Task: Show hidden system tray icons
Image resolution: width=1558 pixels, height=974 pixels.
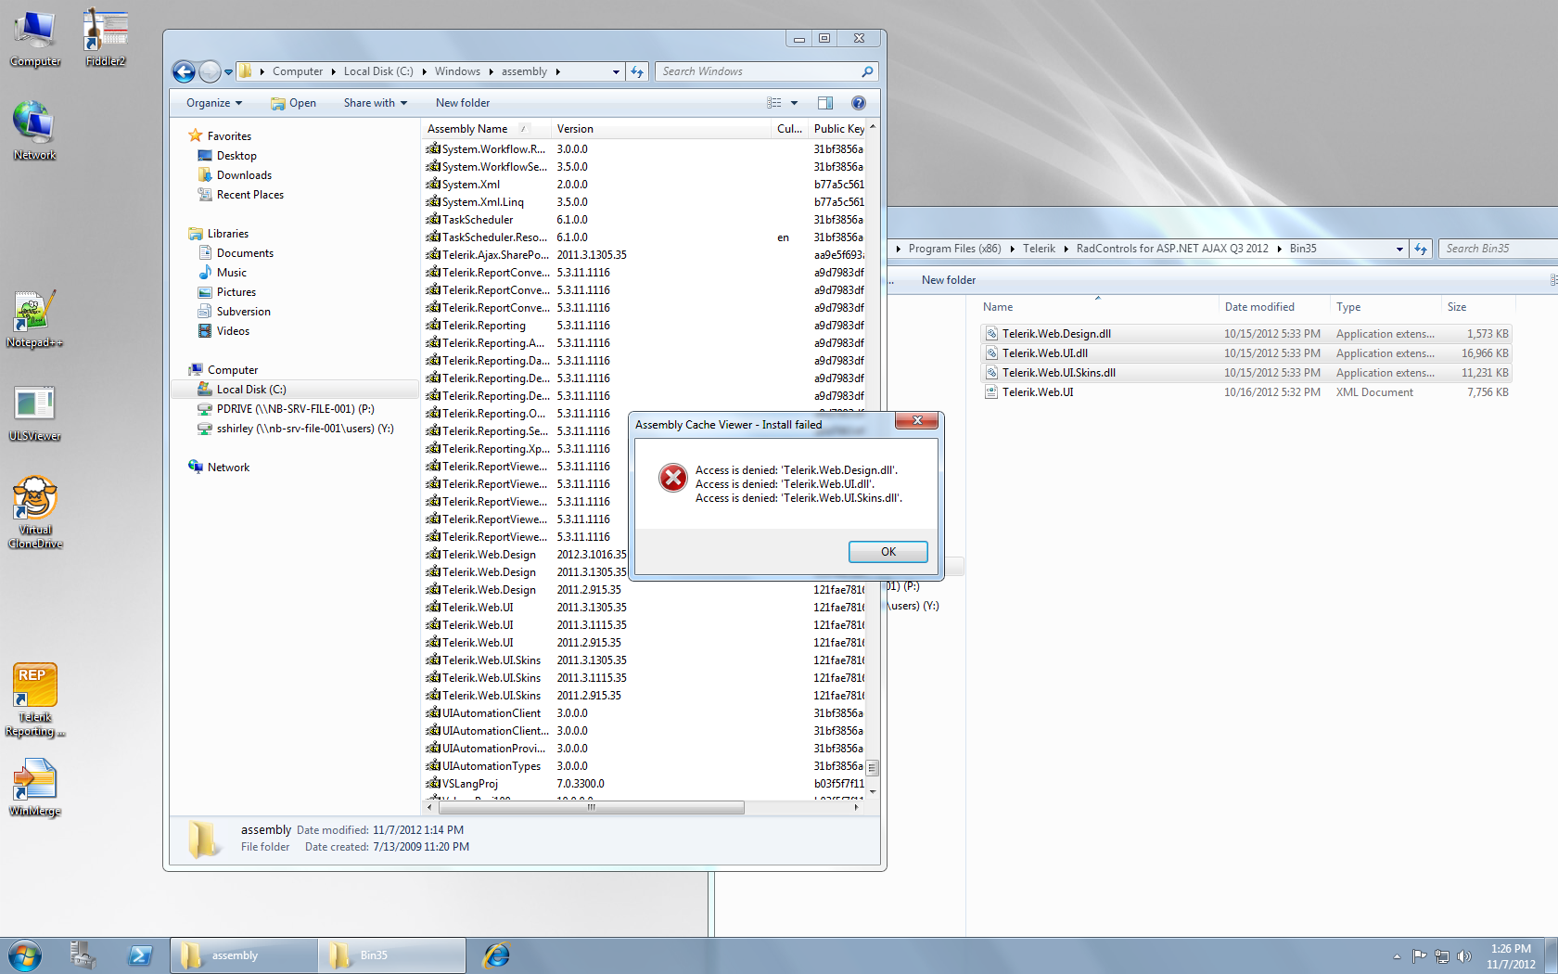Action: pos(1397,956)
